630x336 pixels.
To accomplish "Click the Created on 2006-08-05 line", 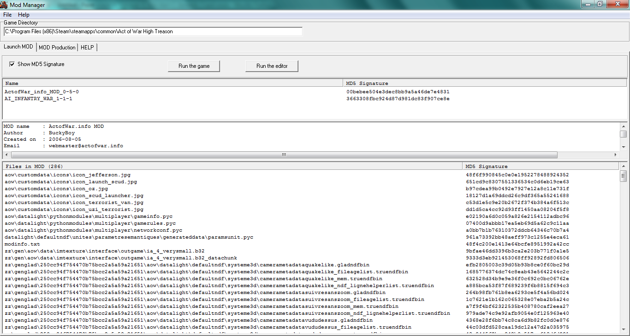I will click(x=42, y=139).
